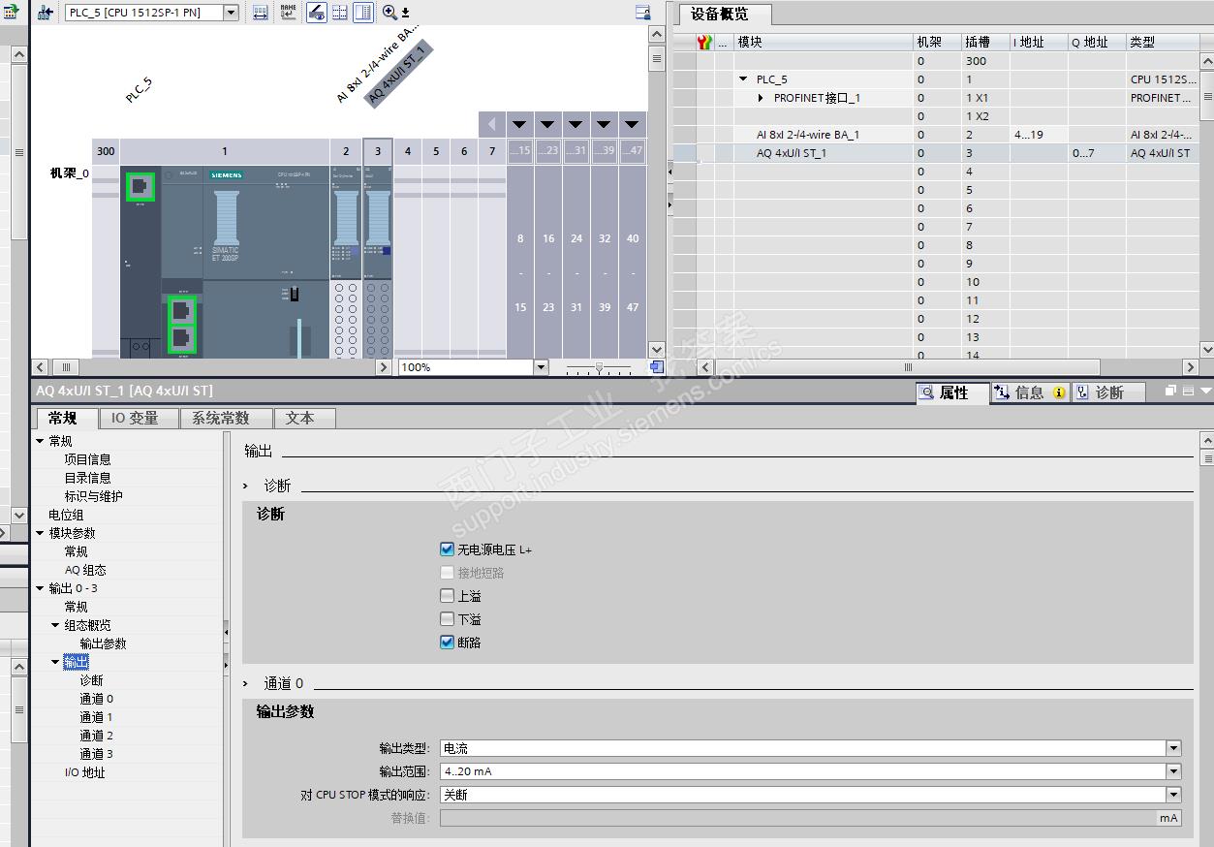Screen dimensions: 1214x847
Task: Select the 设备概览 tab
Action: coord(726,15)
